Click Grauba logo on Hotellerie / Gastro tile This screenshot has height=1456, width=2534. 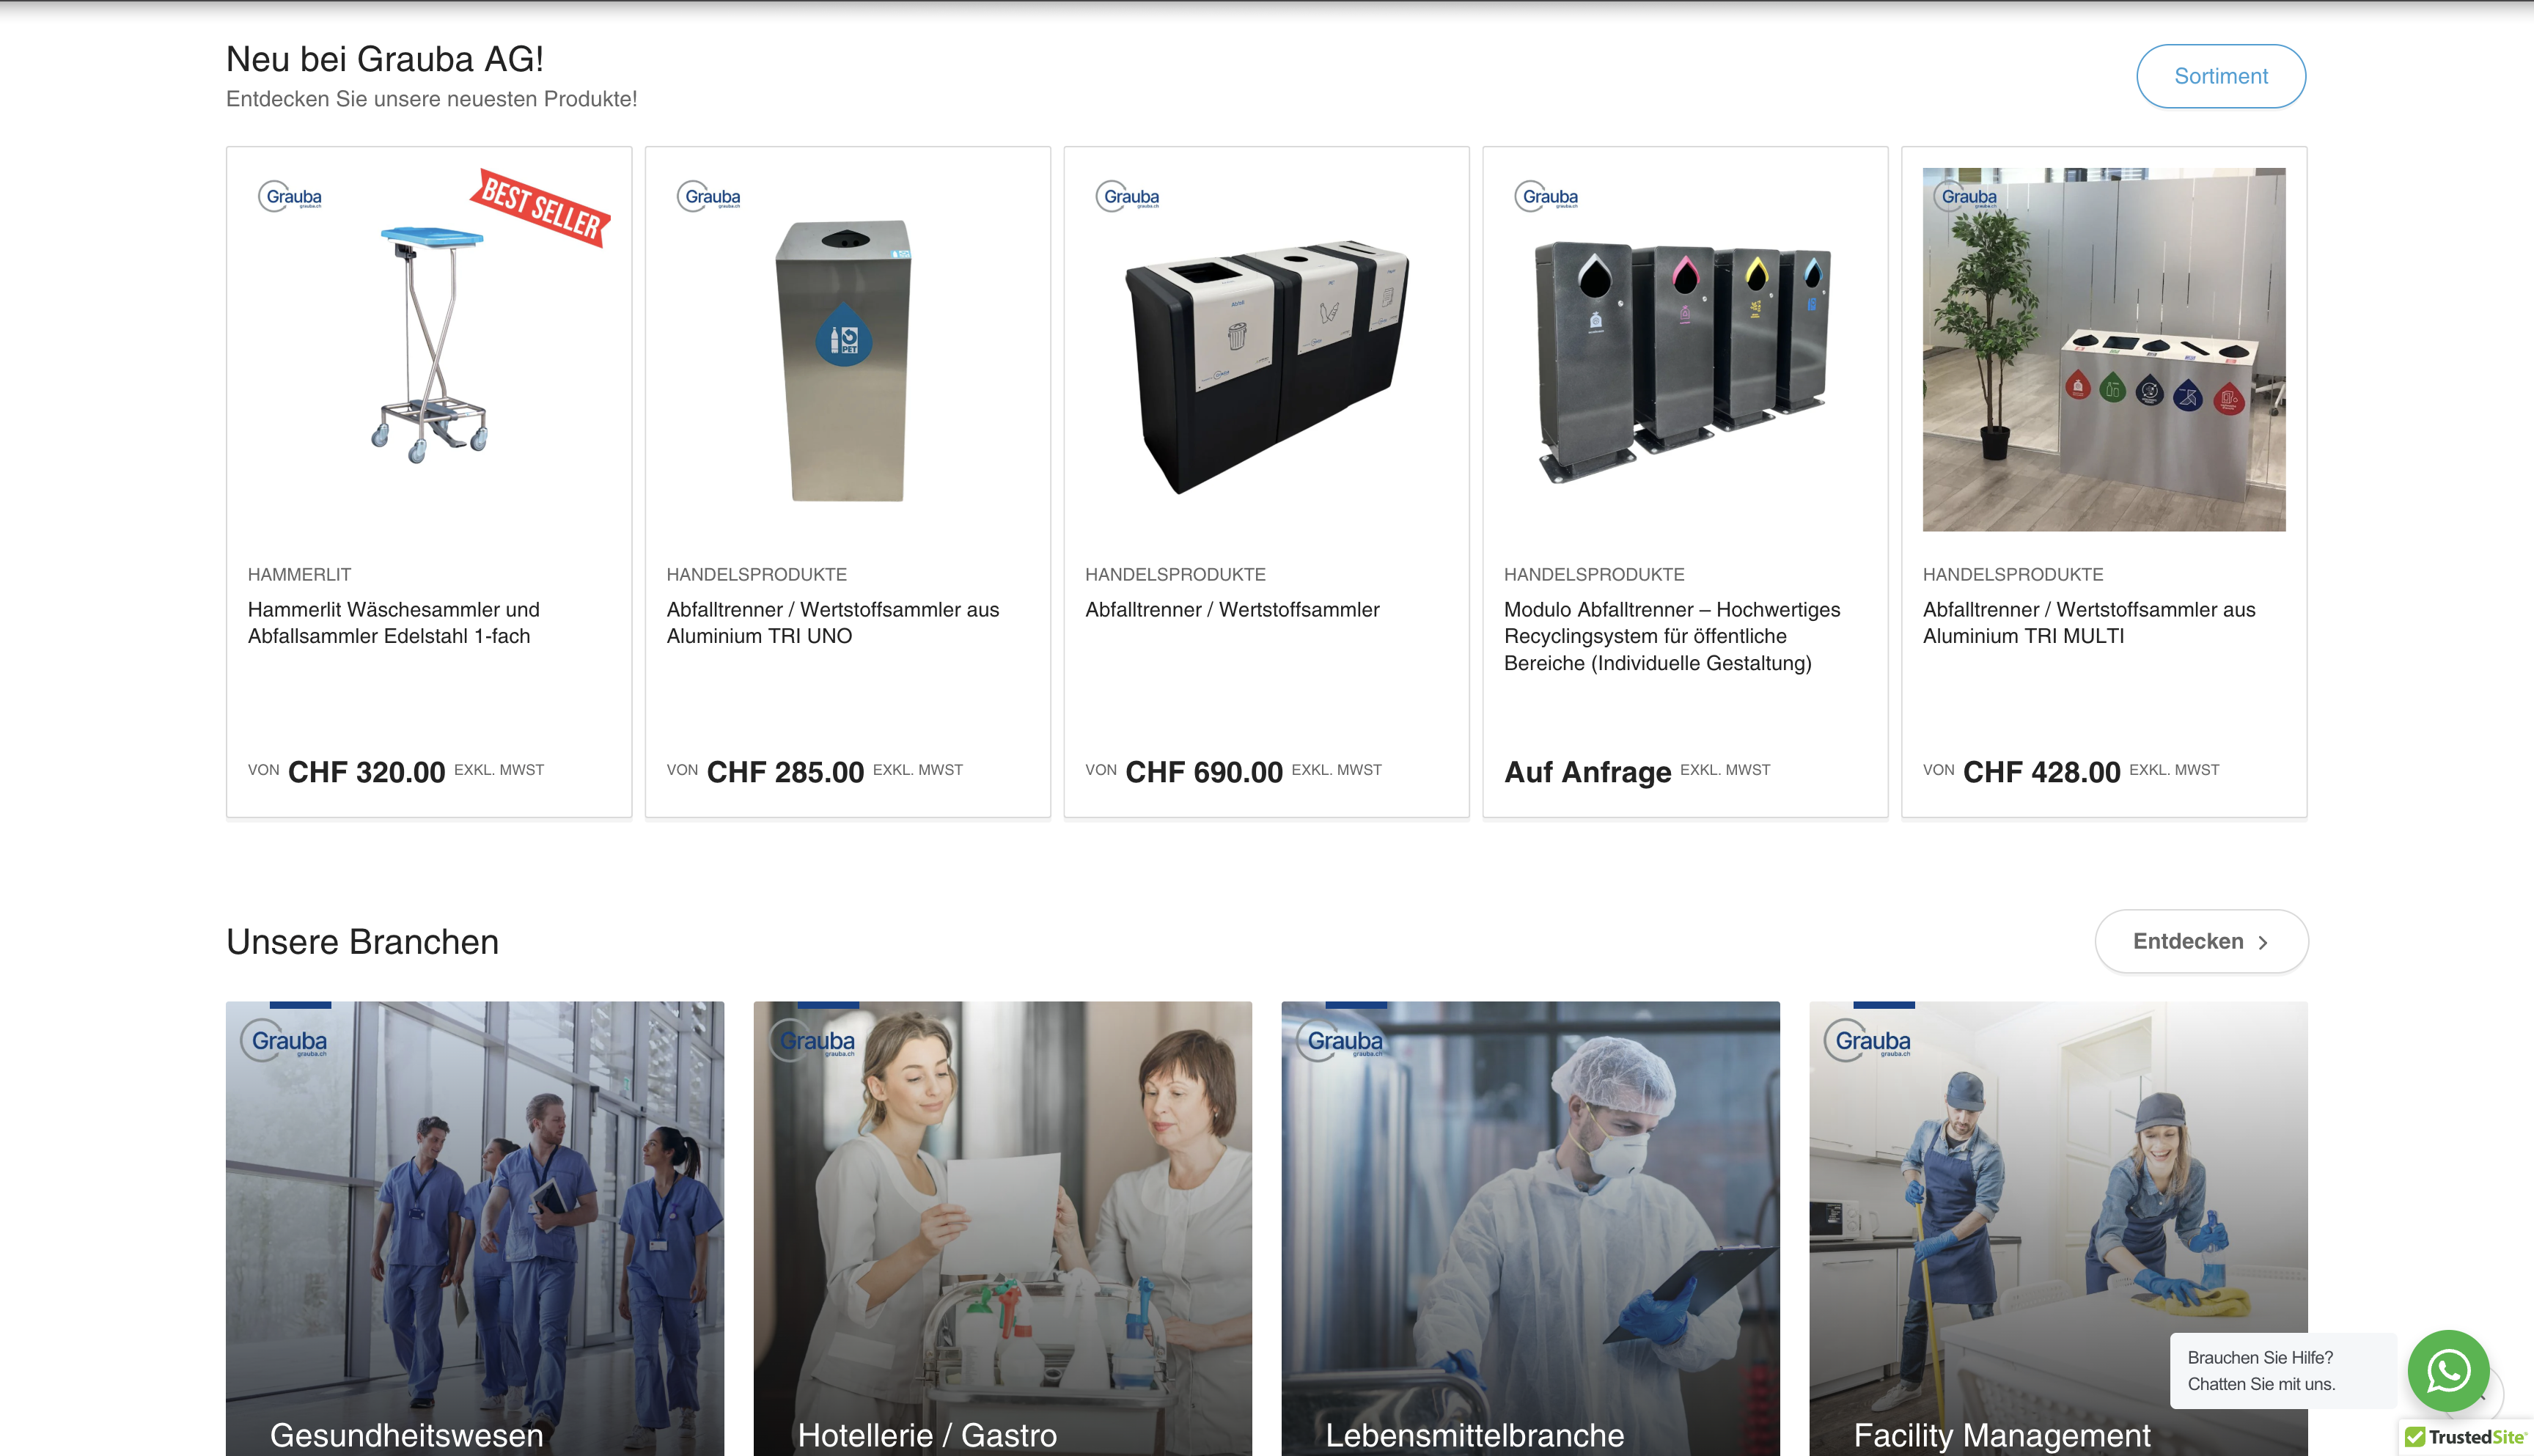pos(813,1041)
